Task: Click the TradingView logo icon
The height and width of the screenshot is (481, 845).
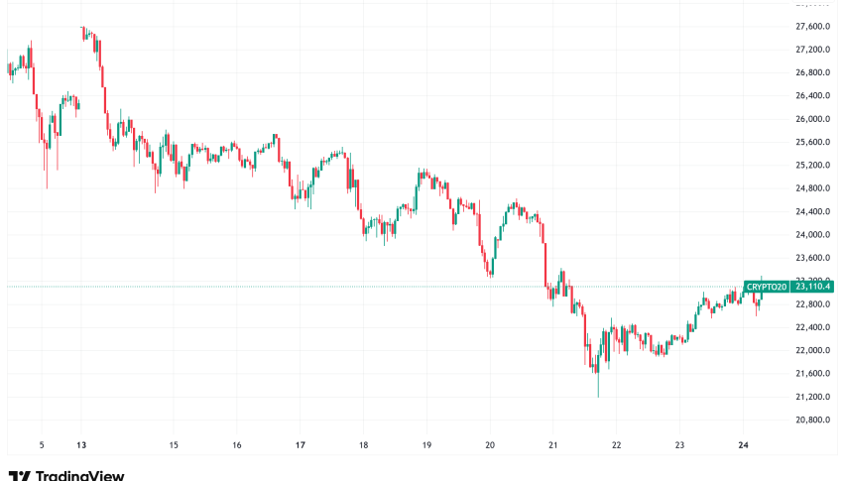Action: [19, 476]
